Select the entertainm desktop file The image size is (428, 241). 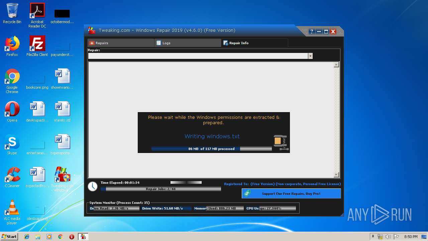pos(37,147)
